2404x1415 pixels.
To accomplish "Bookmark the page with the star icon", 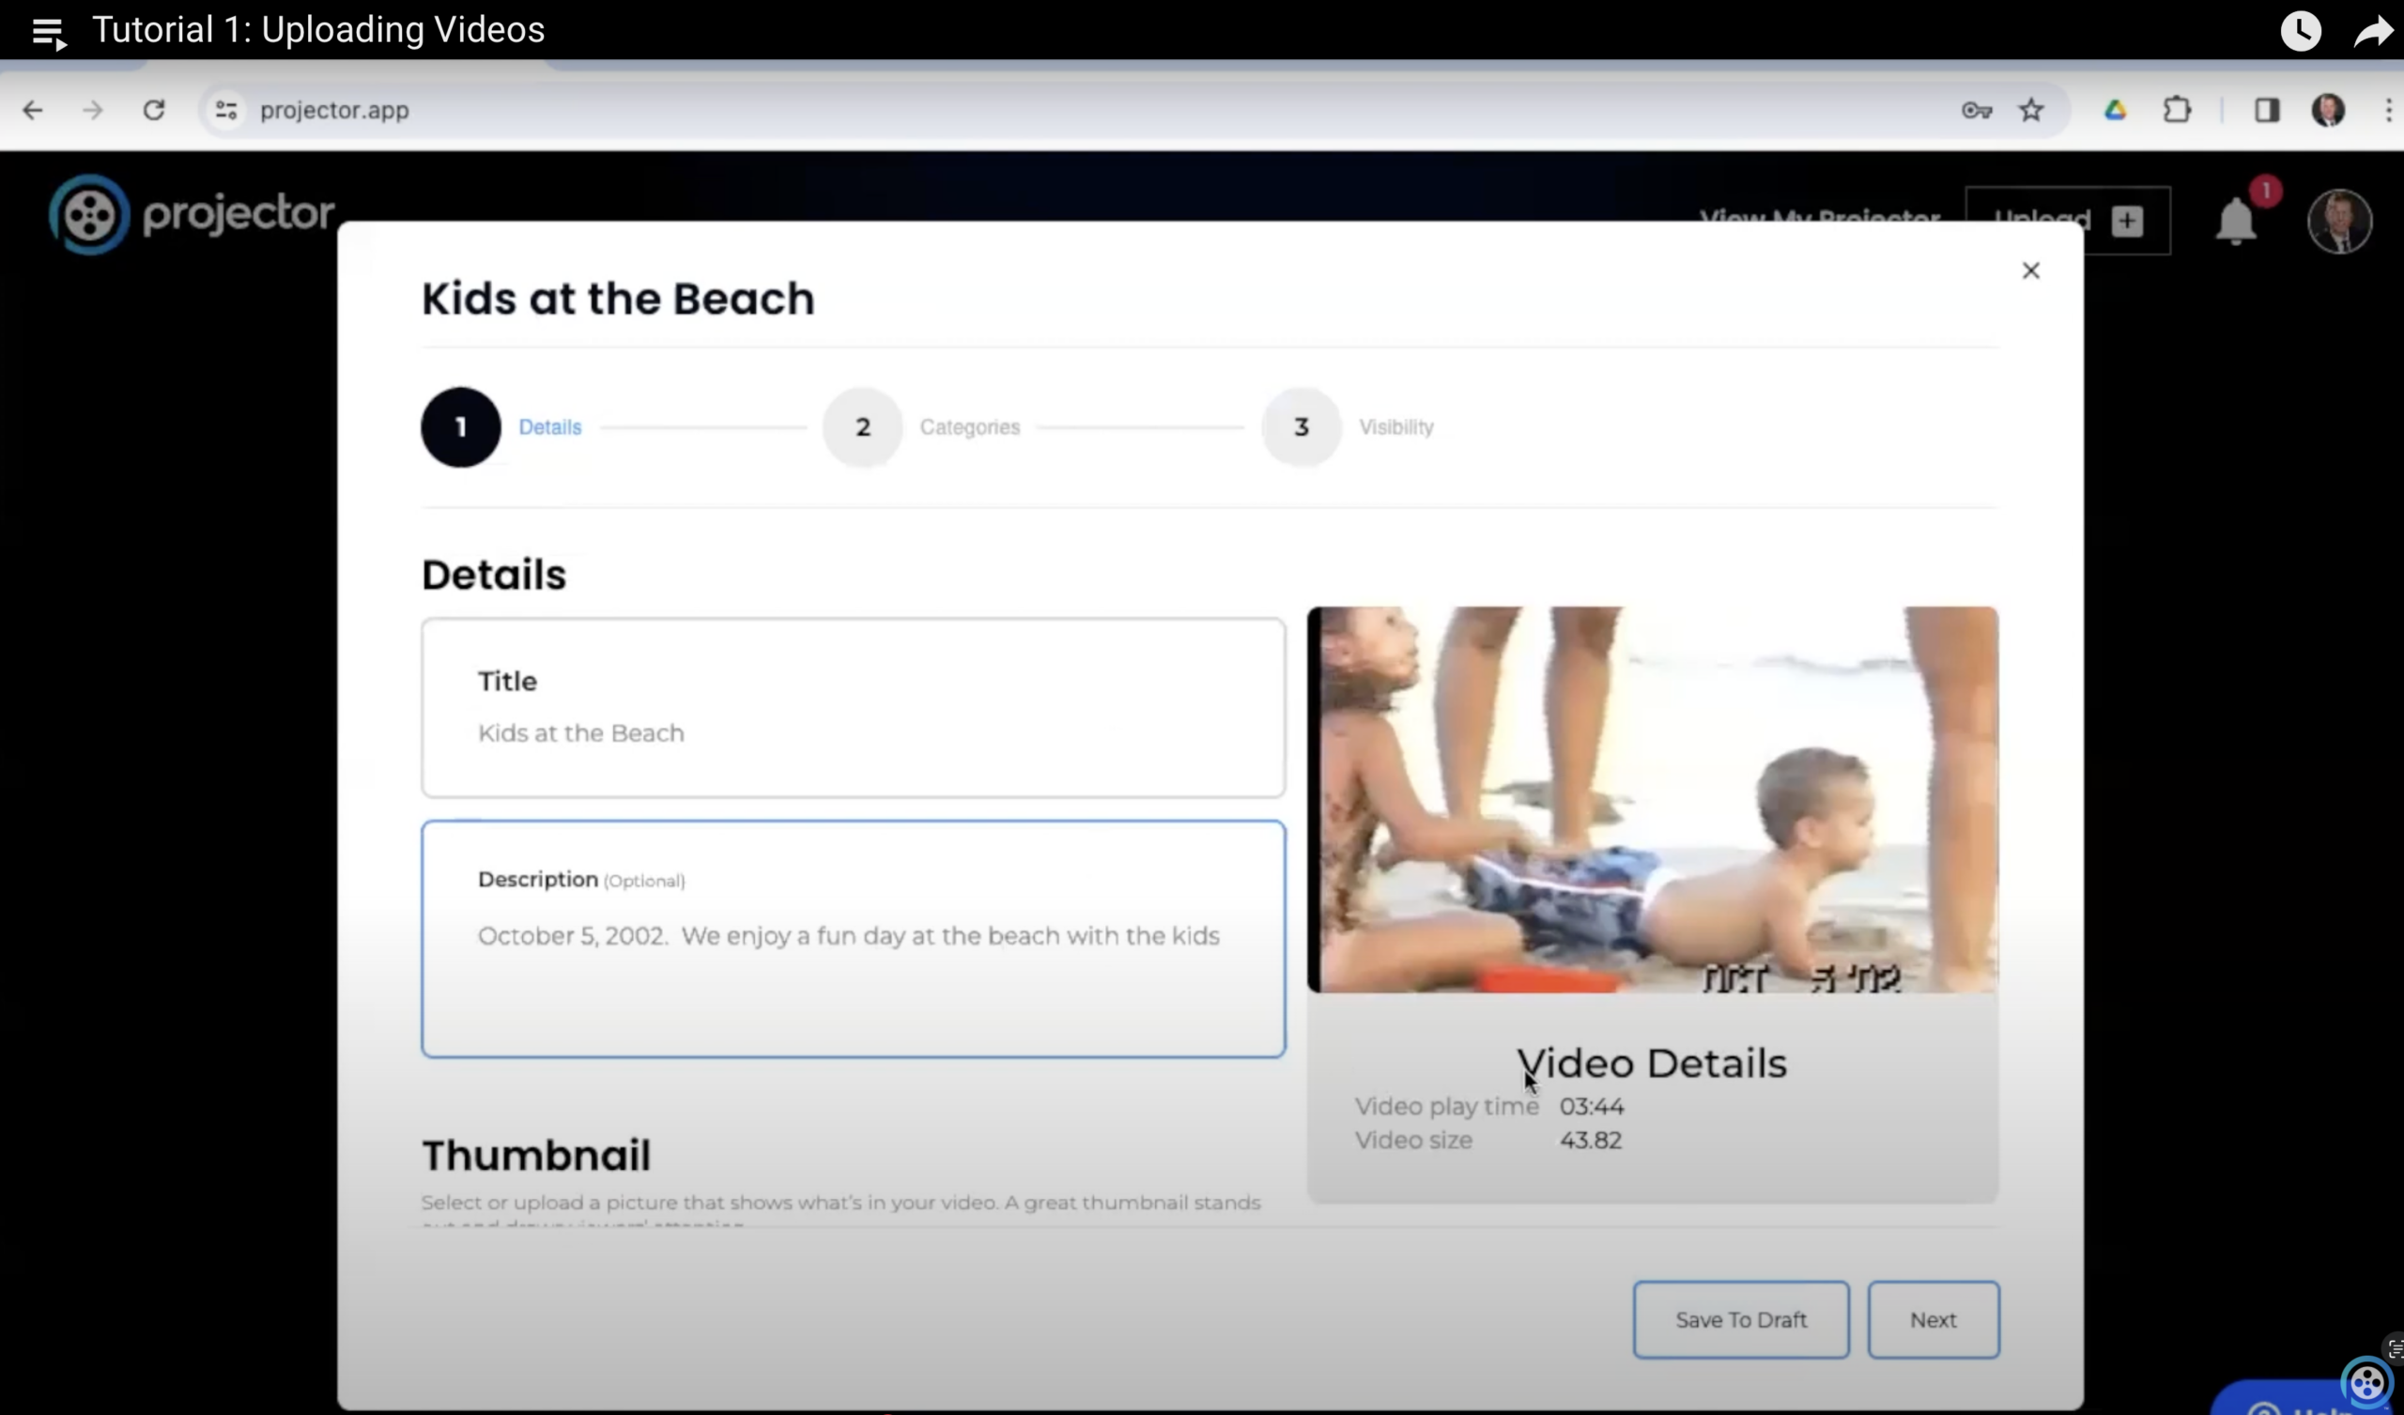I will pyautogui.click(x=2031, y=111).
